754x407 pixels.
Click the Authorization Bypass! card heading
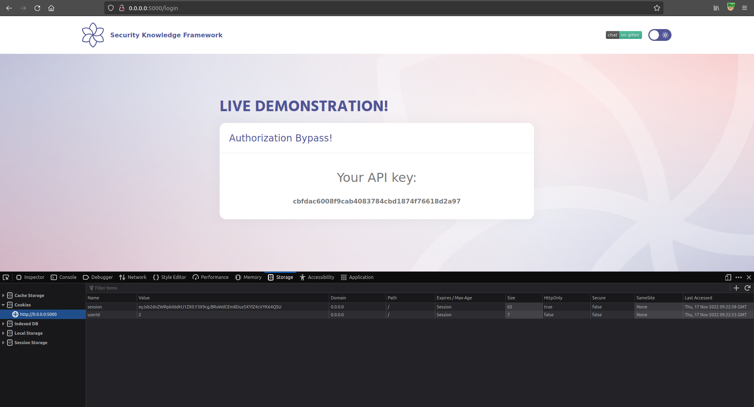tap(281, 138)
